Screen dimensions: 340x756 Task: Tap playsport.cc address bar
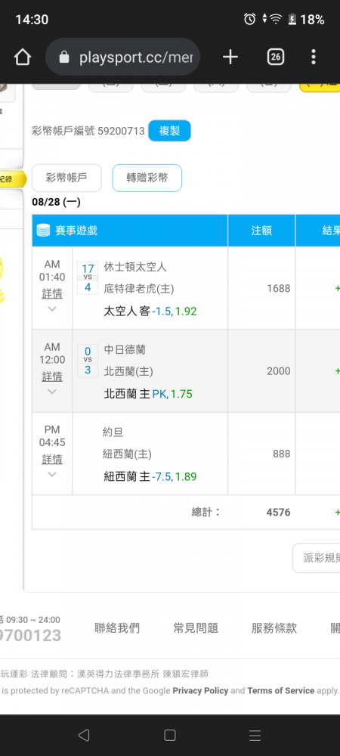click(x=123, y=57)
